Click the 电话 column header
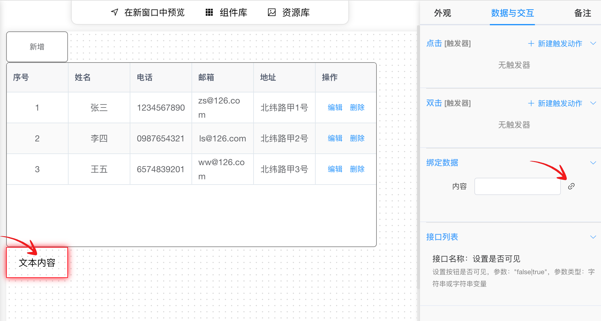This screenshot has width=601, height=321. pyautogui.click(x=161, y=77)
